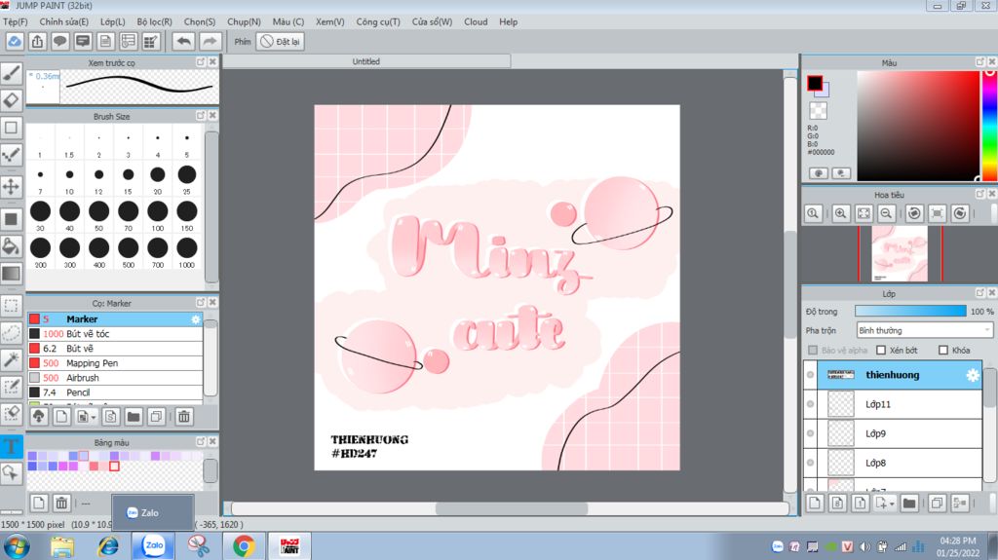Select the Eraser tool

coord(12,100)
